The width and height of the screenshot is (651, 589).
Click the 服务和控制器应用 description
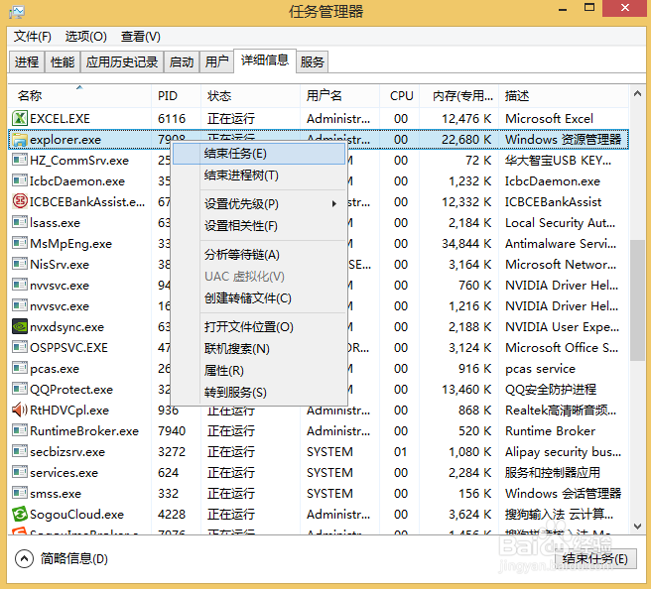point(552,472)
